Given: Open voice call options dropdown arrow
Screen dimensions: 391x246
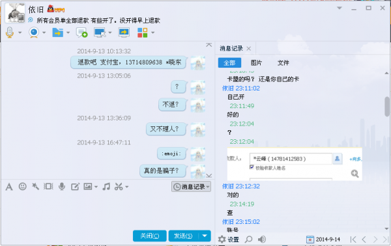Looking at the screenshot, I should [20, 33].
